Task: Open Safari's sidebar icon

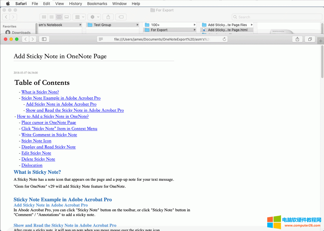Action: click(x=44, y=39)
